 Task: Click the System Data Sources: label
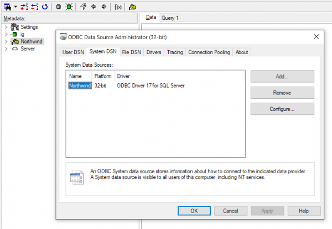89,65
